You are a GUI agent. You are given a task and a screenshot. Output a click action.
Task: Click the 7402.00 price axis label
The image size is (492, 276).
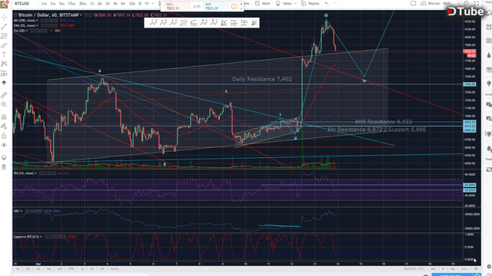tap(470, 84)
